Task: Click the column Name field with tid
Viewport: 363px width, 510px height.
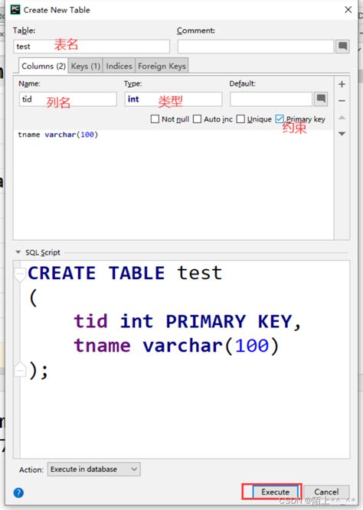Action: 68,99
